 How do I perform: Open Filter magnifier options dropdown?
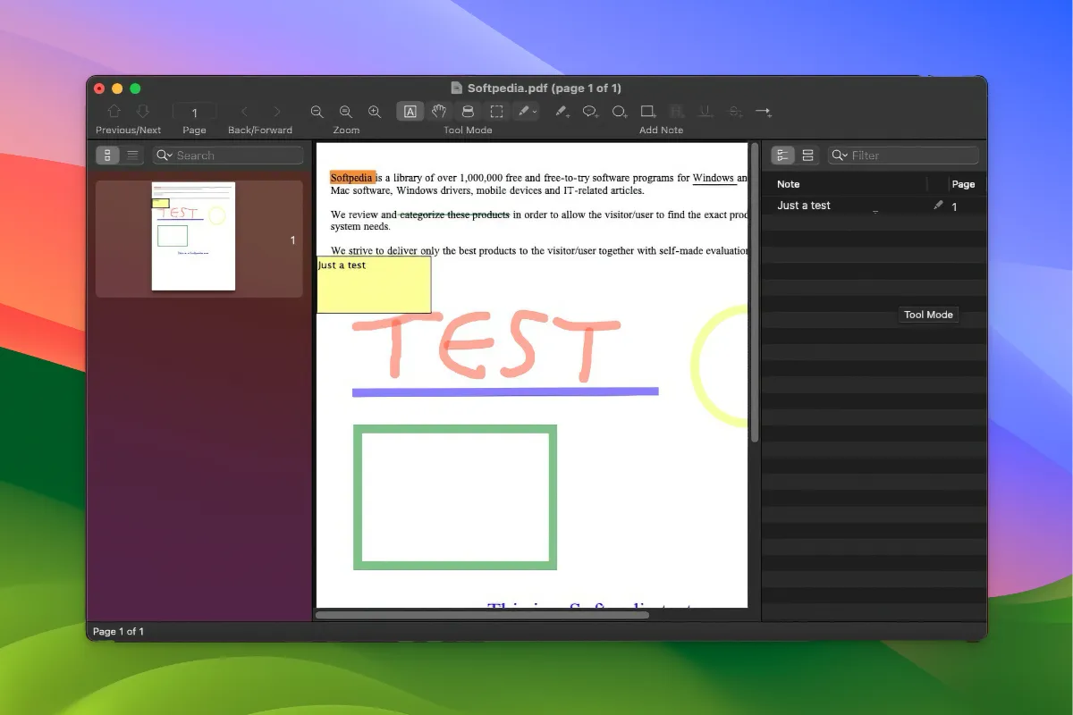click(x=839, y=156)
